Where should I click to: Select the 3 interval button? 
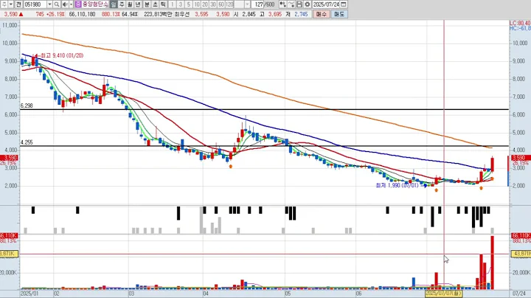180,4
